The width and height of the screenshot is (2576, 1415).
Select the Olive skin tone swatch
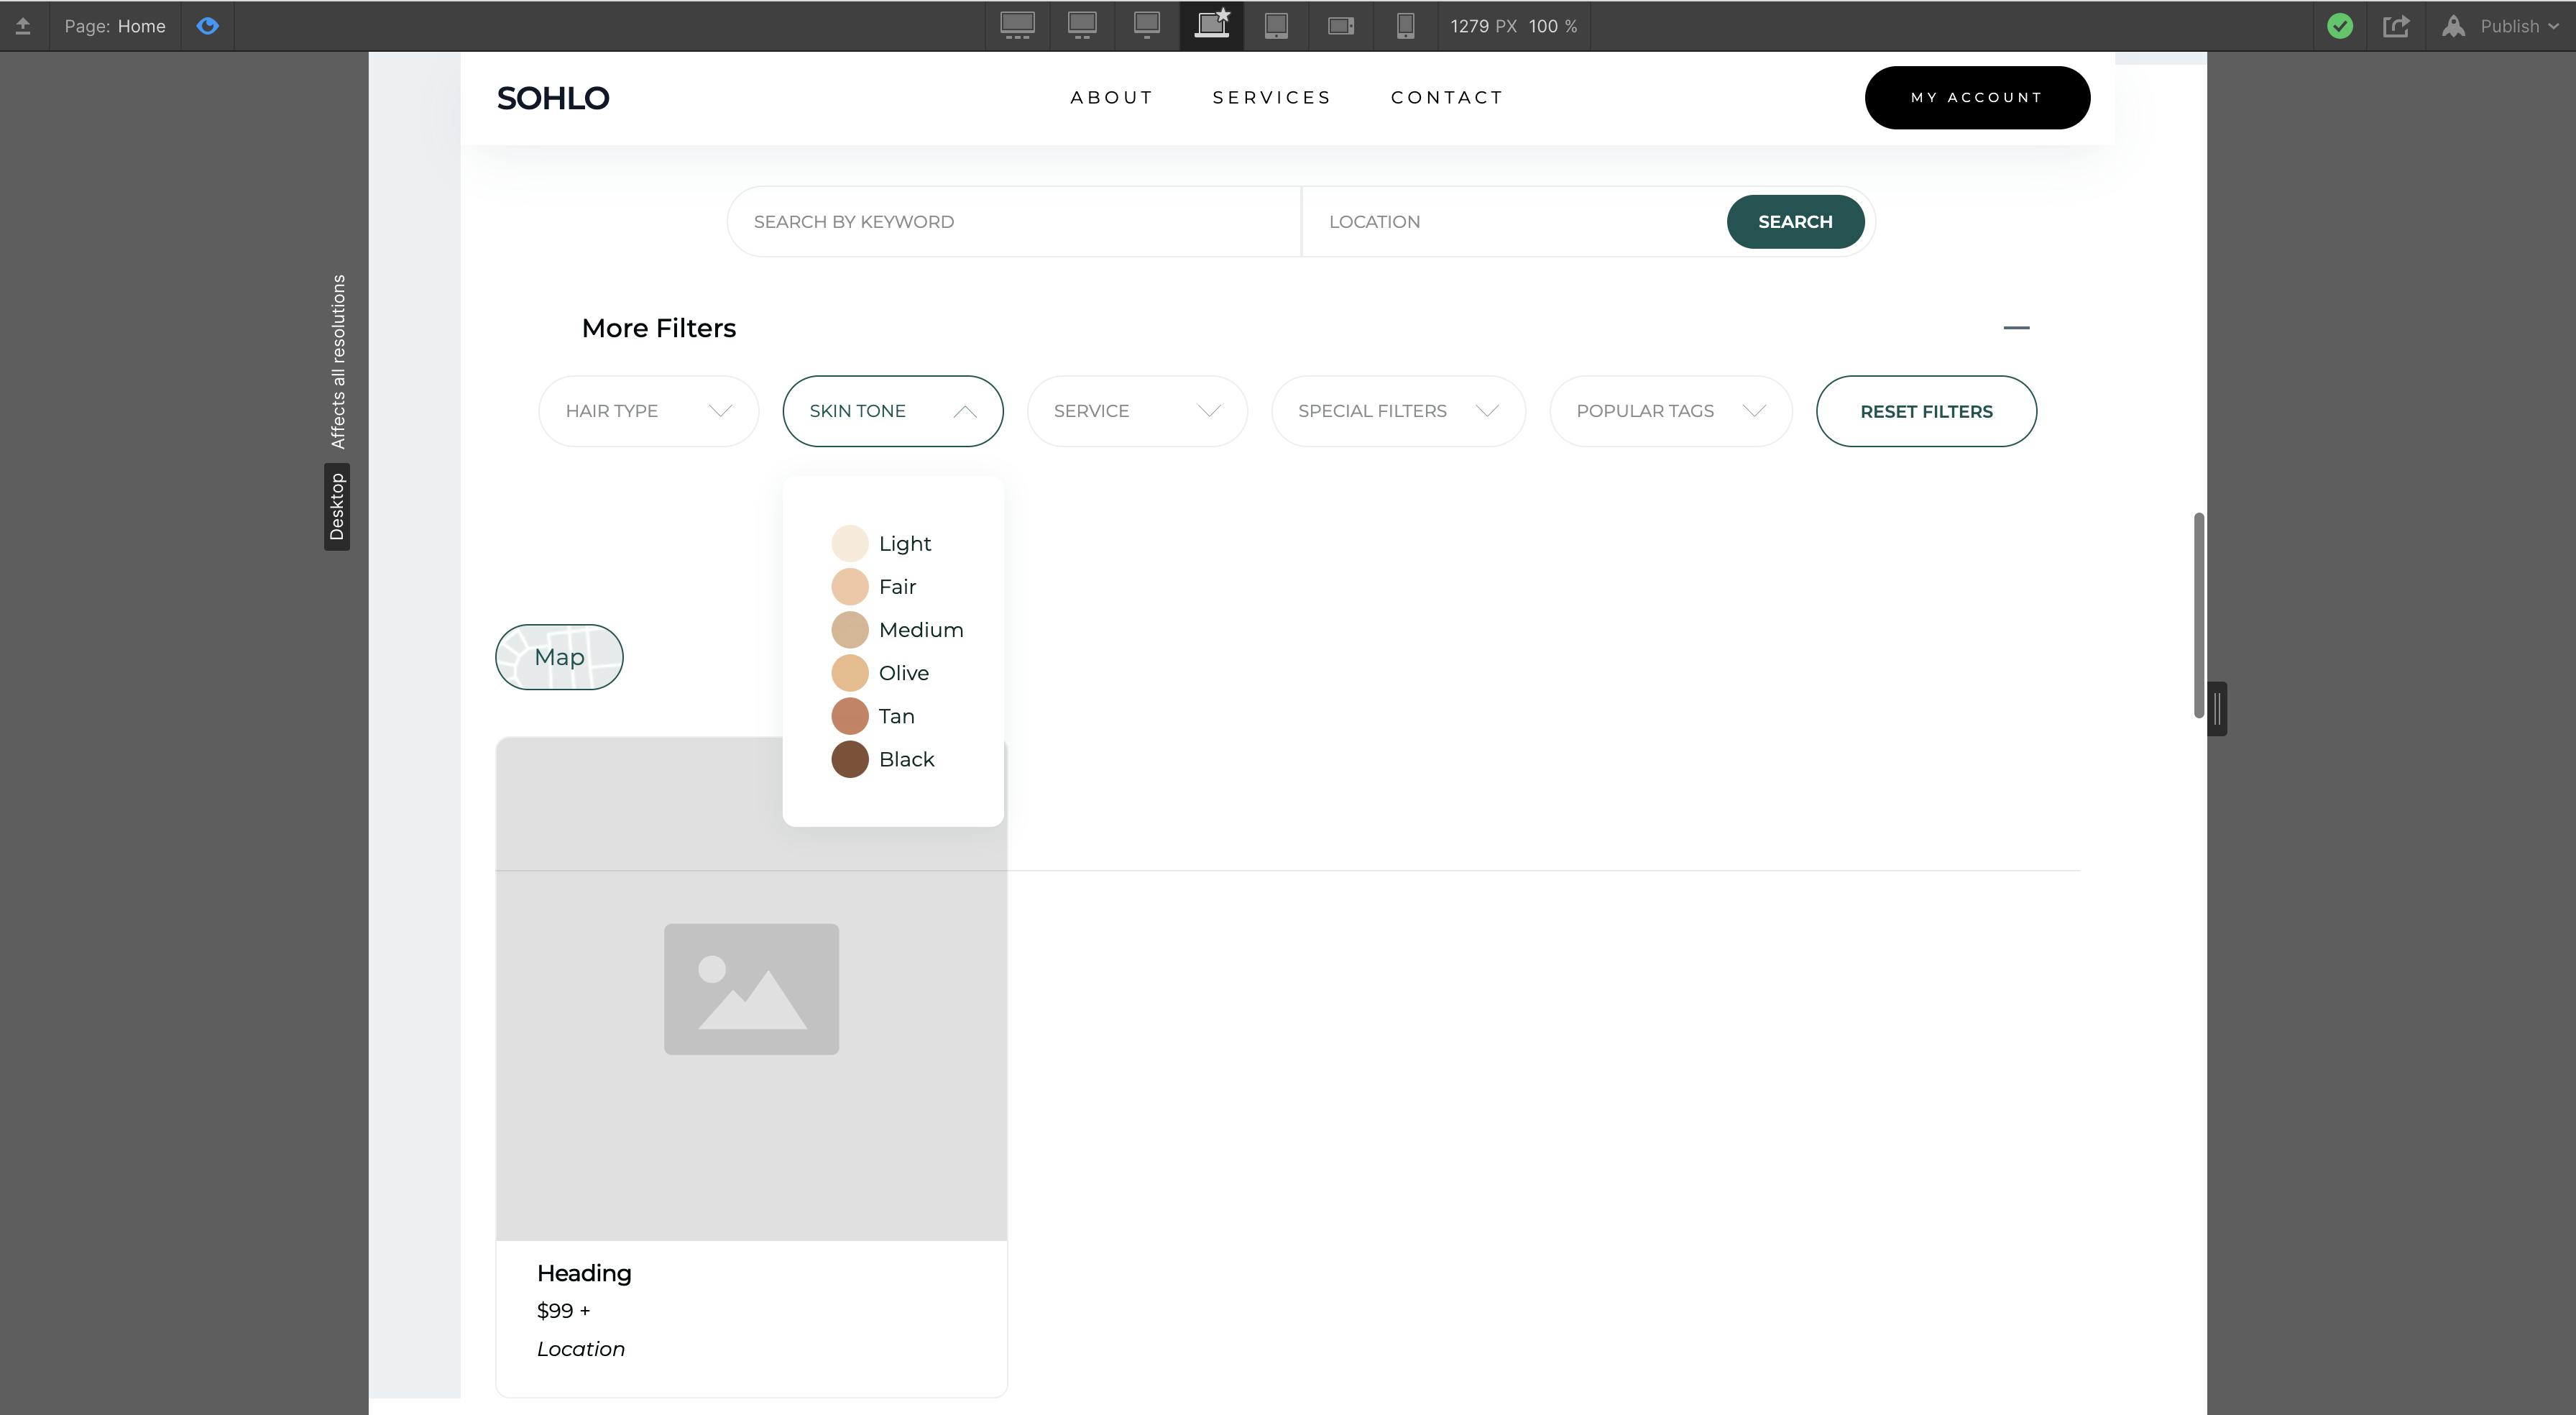[x=850, y=672]
